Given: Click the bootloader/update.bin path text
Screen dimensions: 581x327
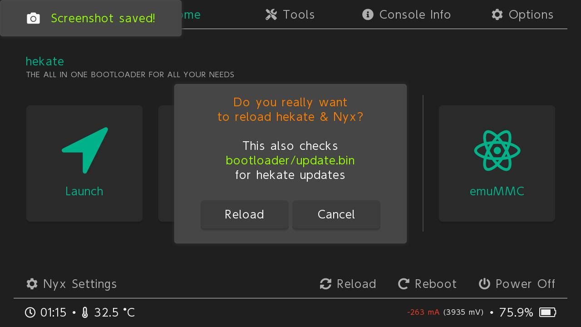Looking at the screenshot, I should 290,160.
